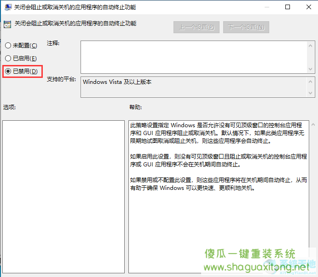The image size is (318, 277).
Task: Click the 上一个设置(P) button
Action: (x=197, y=27)
